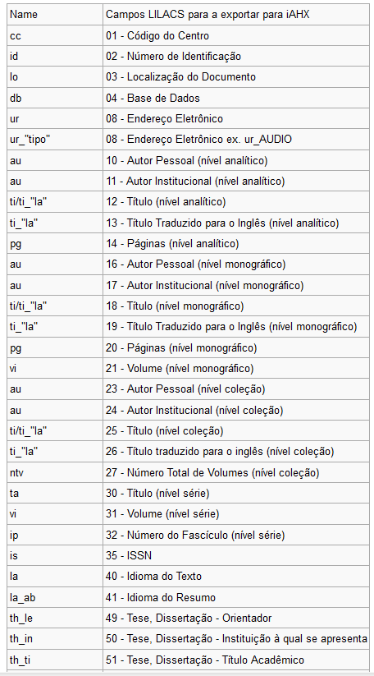
Task: Click the 'la_ab' name cell
Action: [x=55, y=598]
